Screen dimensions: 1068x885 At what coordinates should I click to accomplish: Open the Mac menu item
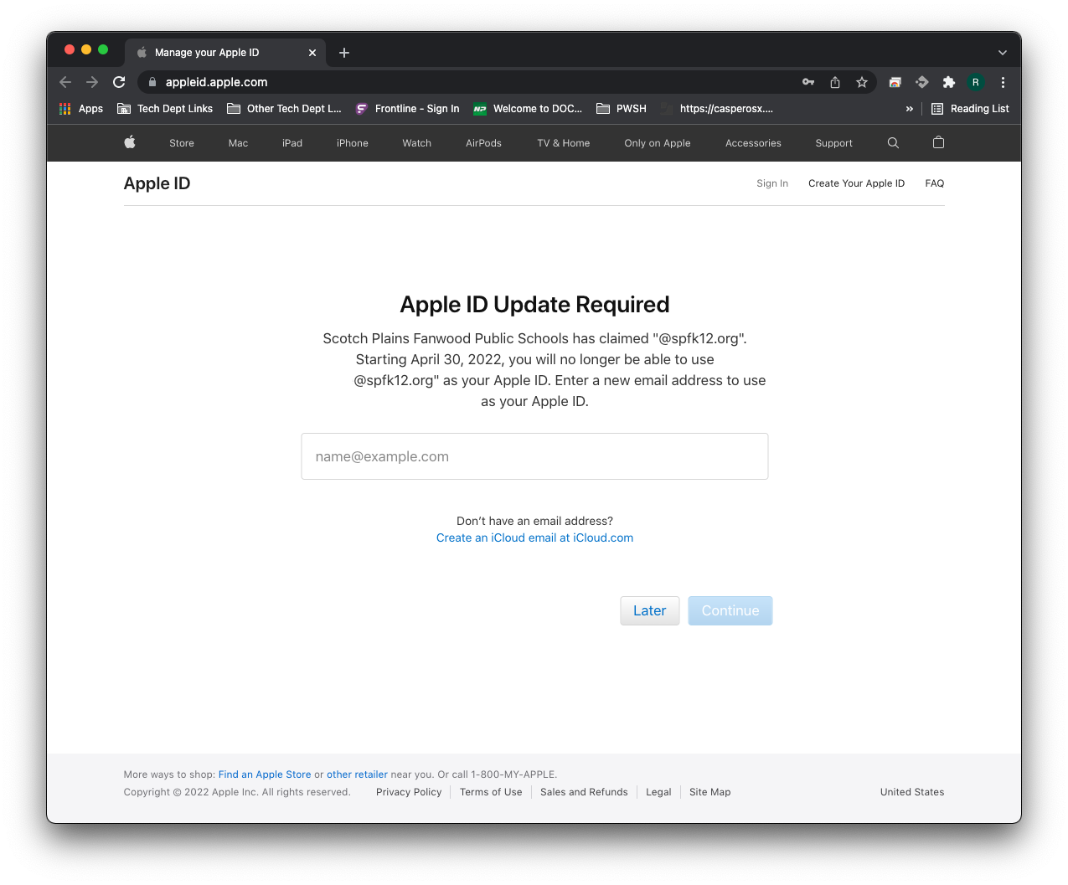(x=238, y=143)
